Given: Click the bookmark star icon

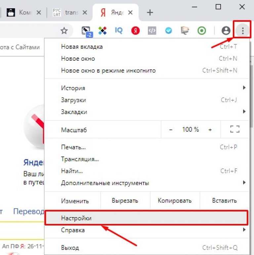Looking at the screenshot, I should 64,31.
